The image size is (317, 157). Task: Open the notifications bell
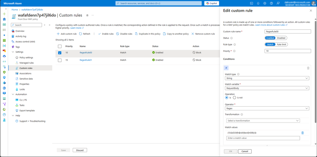(x=258, y=3)
